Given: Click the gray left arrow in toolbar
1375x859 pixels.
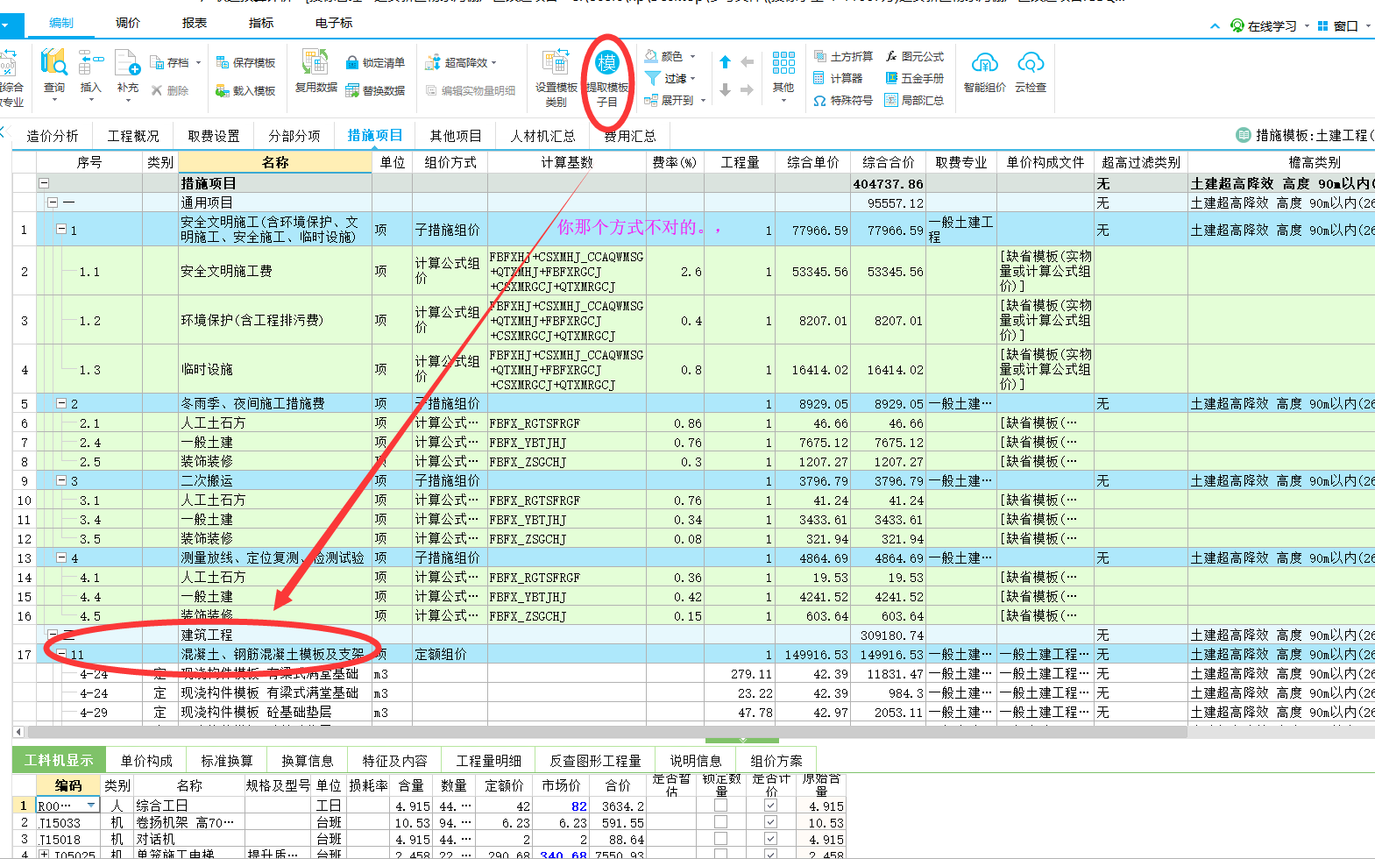Looking at the screenshot, I should (x=748, y=62).
